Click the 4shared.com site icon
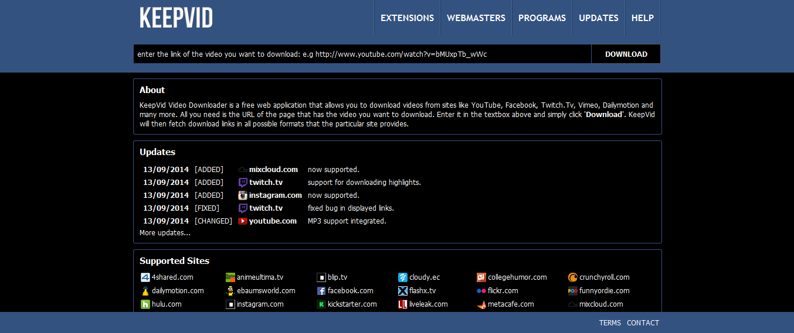Screen dimensions: 794x333 [x=145, y=277]
